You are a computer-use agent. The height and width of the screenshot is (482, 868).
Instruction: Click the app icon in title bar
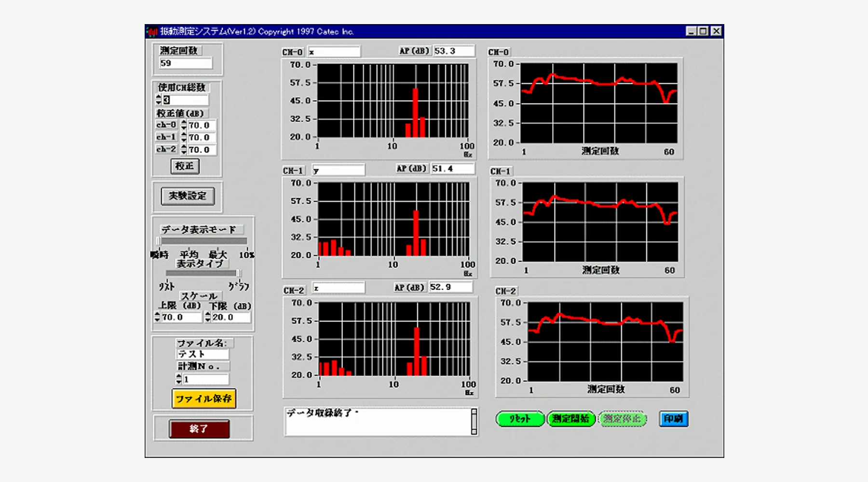tap(152, 32)
